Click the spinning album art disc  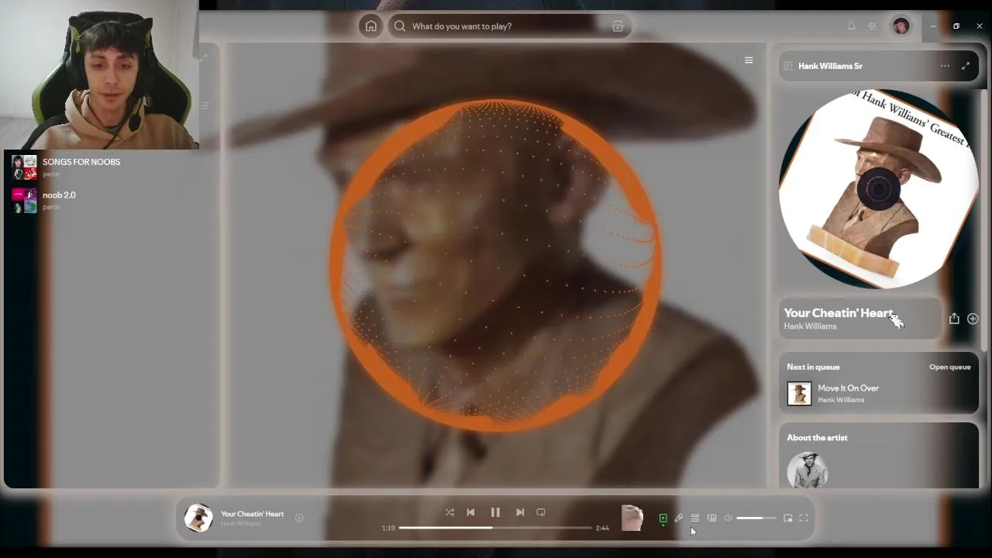[x=878, y=189]
